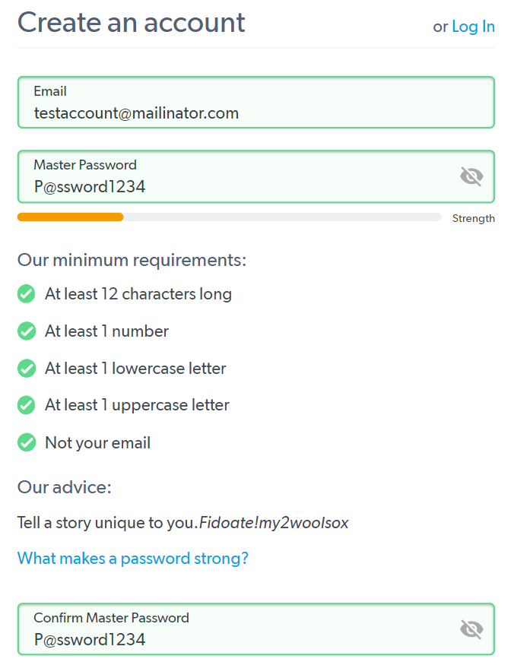Image resolution: width=511 pixels, height=665 pixels.
Task: Click the Strength label
Action: pos(473,218)
